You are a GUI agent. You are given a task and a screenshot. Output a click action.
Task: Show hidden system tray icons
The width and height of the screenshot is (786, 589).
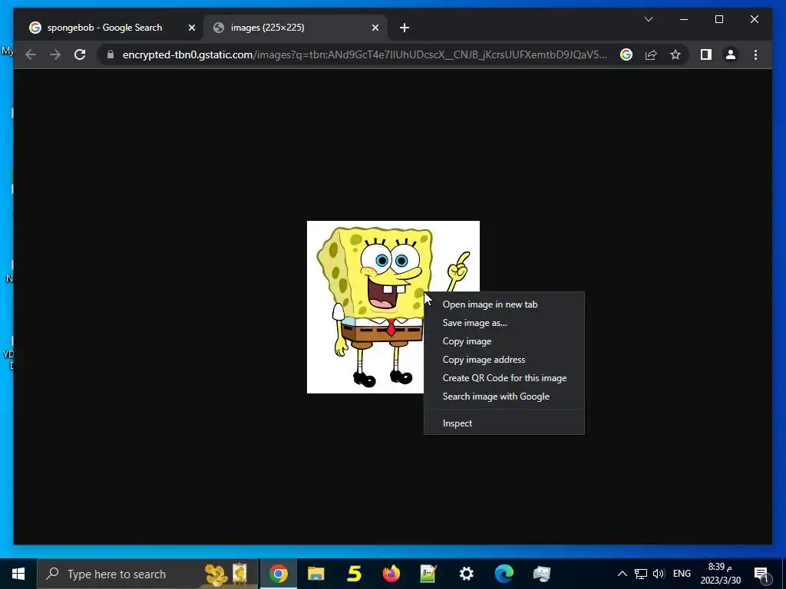click(622, 574)
